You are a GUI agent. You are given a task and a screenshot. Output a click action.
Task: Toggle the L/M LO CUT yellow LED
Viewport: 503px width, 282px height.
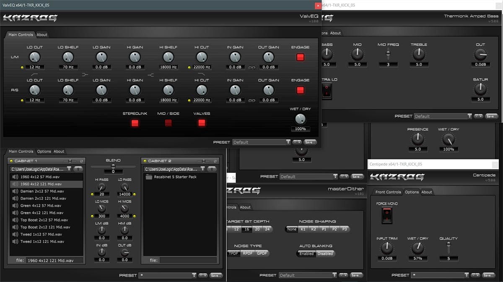[22, 67]
